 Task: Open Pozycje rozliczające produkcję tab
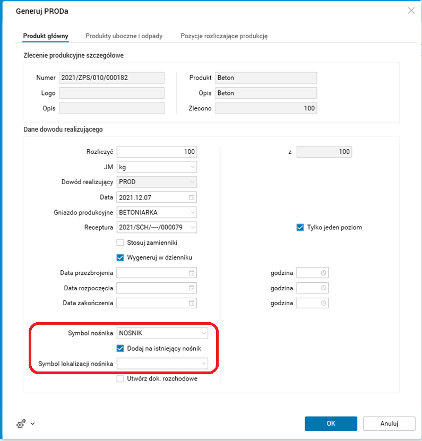tap(224, 36)
